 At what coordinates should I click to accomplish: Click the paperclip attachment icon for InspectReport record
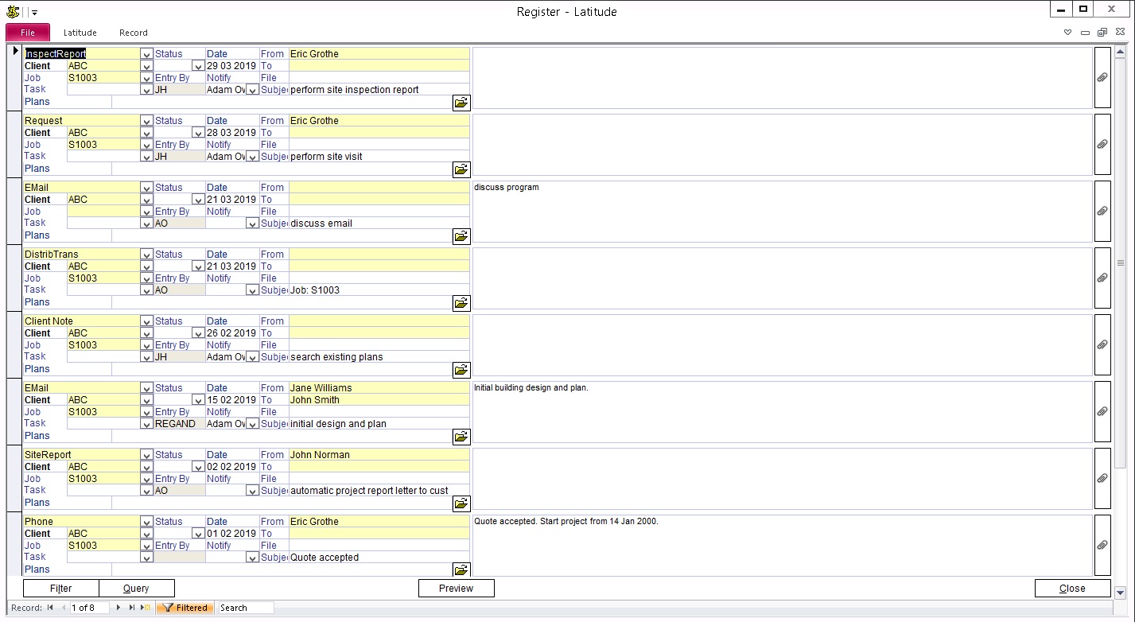click(x=1102, y=78)
